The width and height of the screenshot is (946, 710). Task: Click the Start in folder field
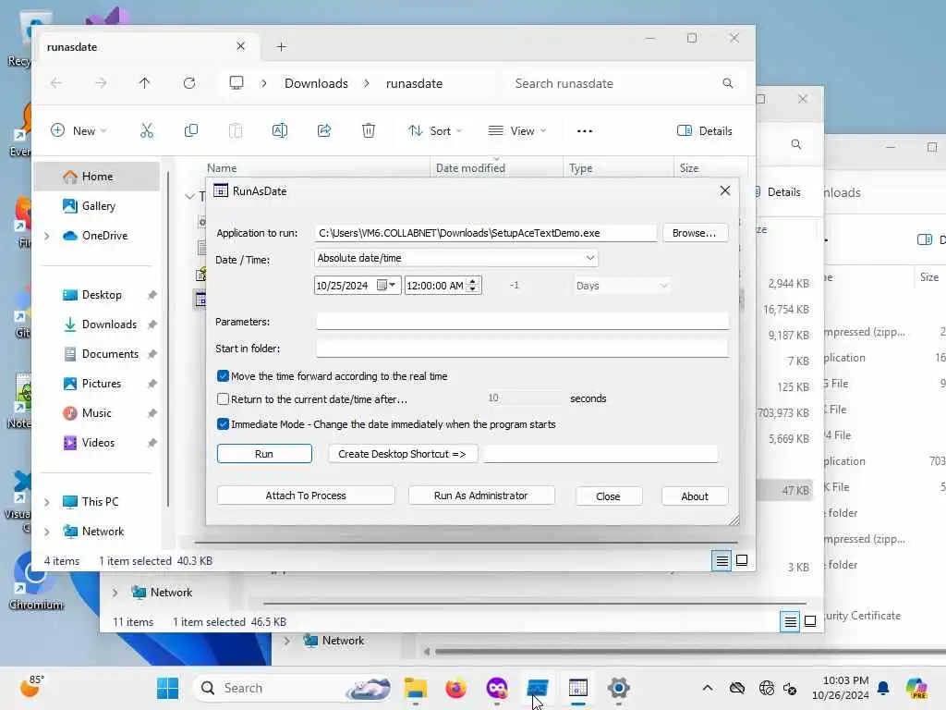tap(522, 348)
